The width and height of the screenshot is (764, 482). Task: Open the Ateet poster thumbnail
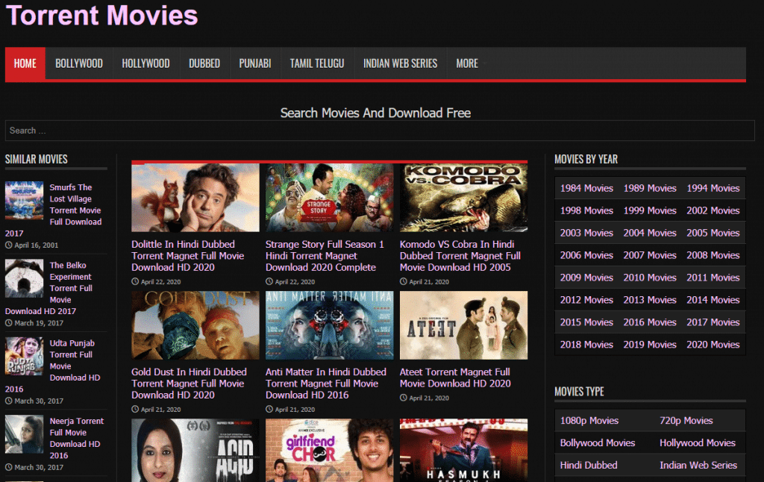(463, 325)
